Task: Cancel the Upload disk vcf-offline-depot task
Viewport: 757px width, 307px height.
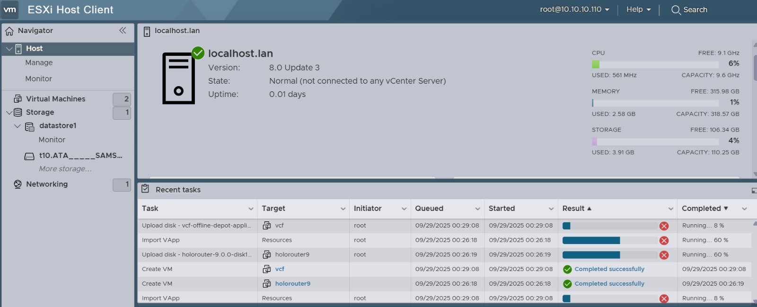Action: (x=664, y=226)
